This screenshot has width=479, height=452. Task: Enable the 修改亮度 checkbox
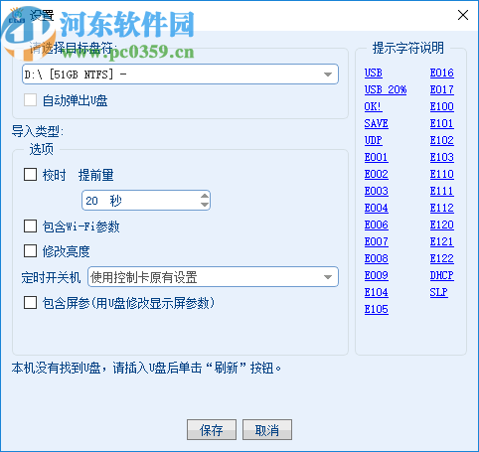(x=30, y=251)
